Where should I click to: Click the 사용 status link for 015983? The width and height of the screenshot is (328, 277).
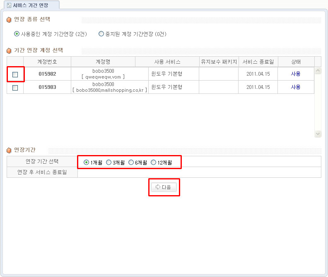tap(296, 87)
